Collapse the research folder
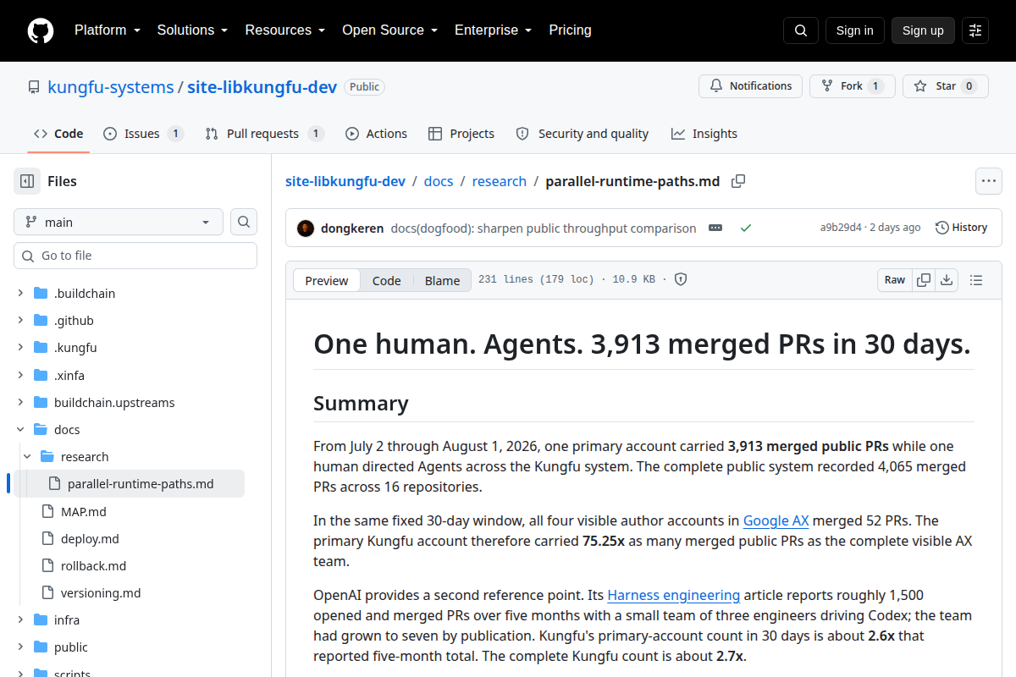The width and height of the screenshot is (1016, 677). pyautogui.click(x=27, y=457)
